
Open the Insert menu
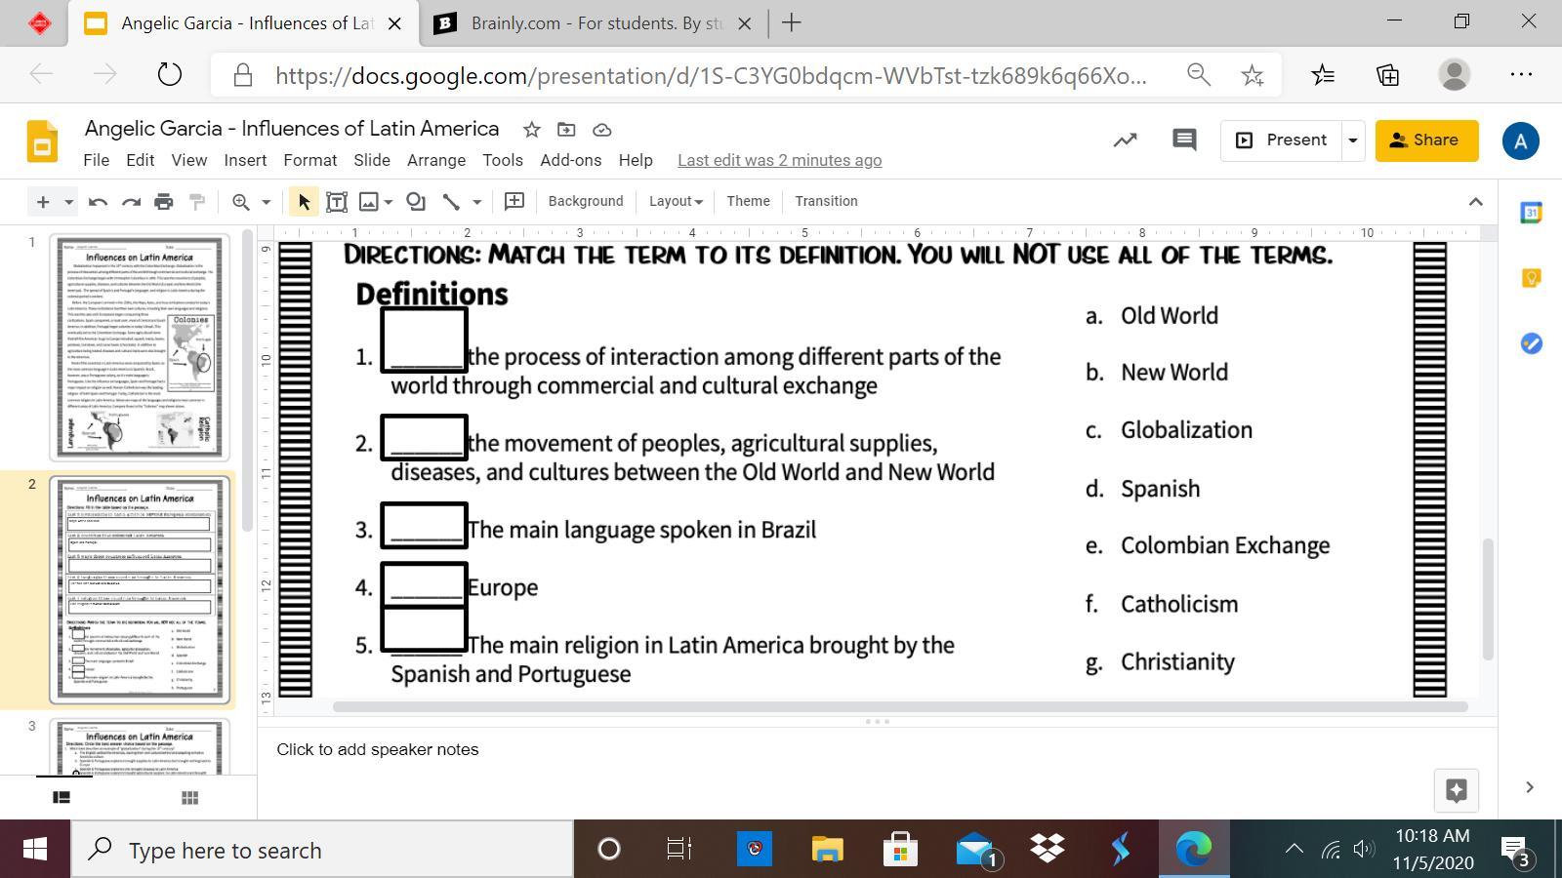pyautogui.click(x=245, y=160)
